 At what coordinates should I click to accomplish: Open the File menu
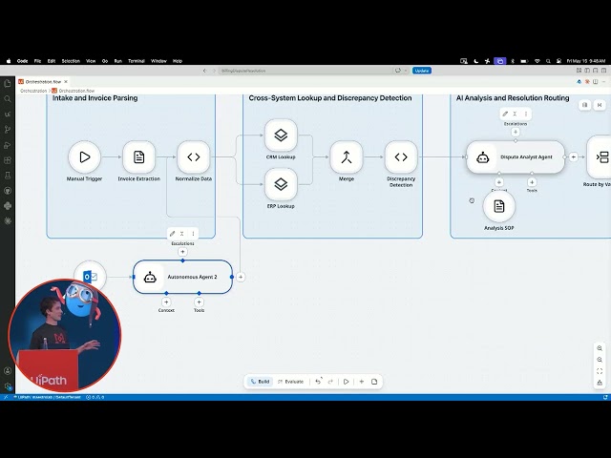tap(37, 61)
